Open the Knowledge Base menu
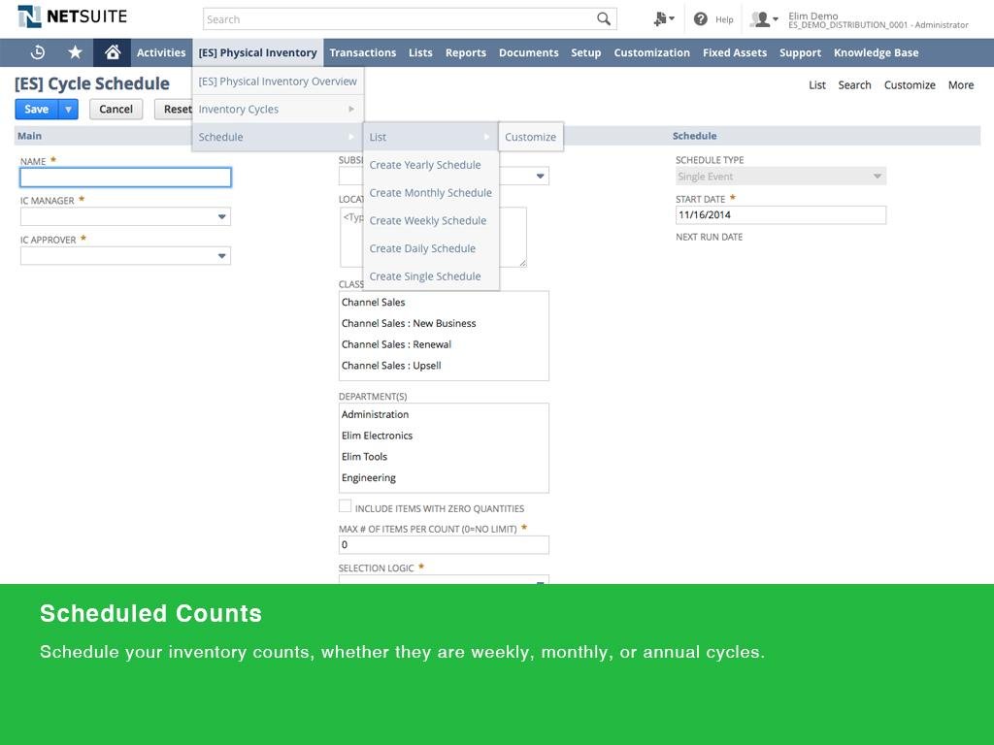 coord(877,52)
